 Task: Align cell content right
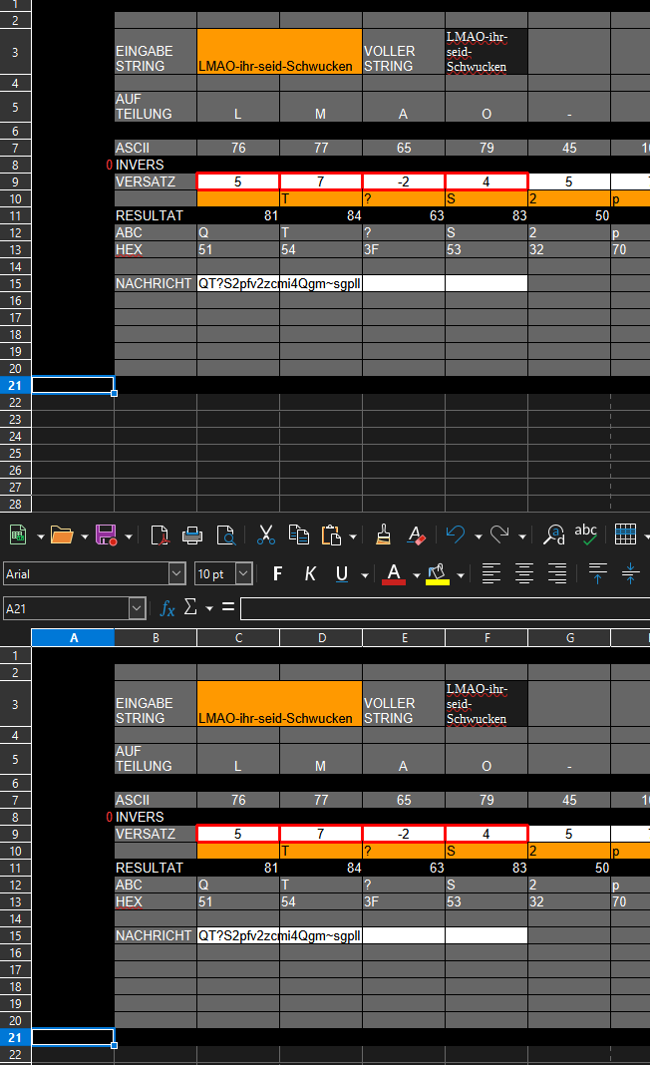557,574
